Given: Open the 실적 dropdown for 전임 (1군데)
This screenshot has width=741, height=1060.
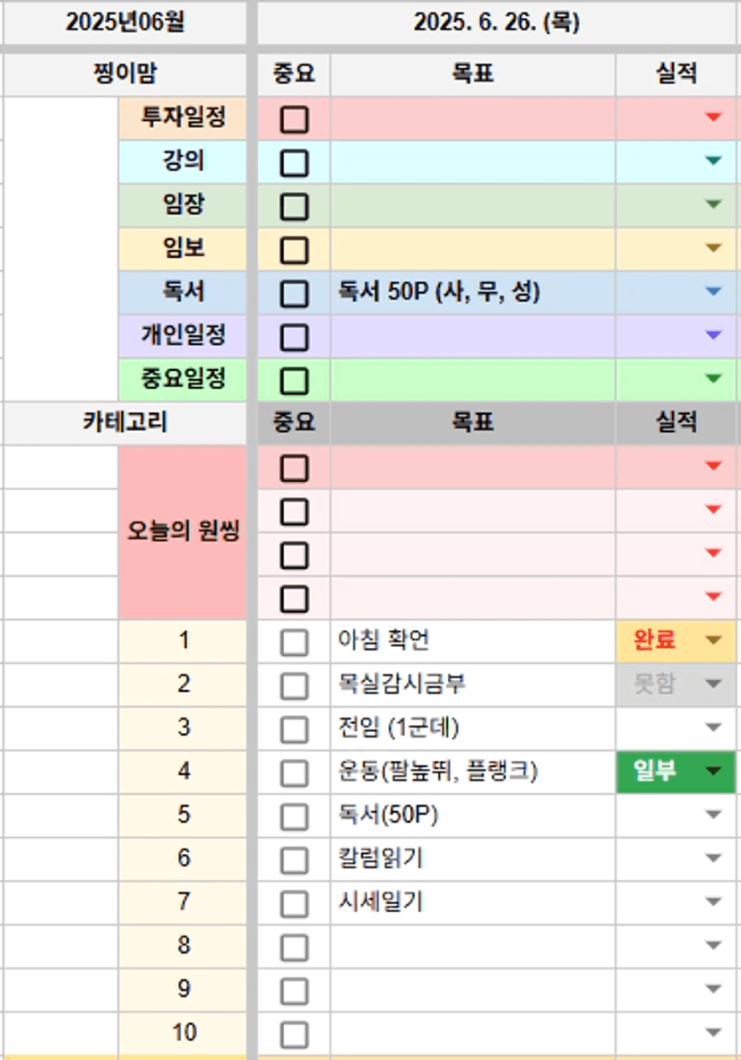Looking at the screenshot, I should 713,728.
